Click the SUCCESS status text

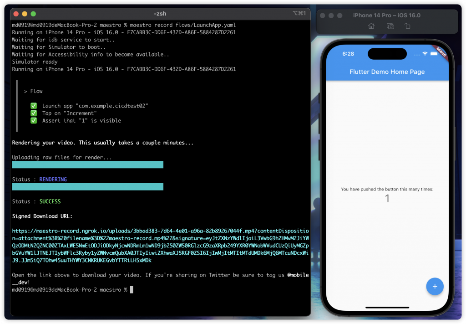(50, 201)
